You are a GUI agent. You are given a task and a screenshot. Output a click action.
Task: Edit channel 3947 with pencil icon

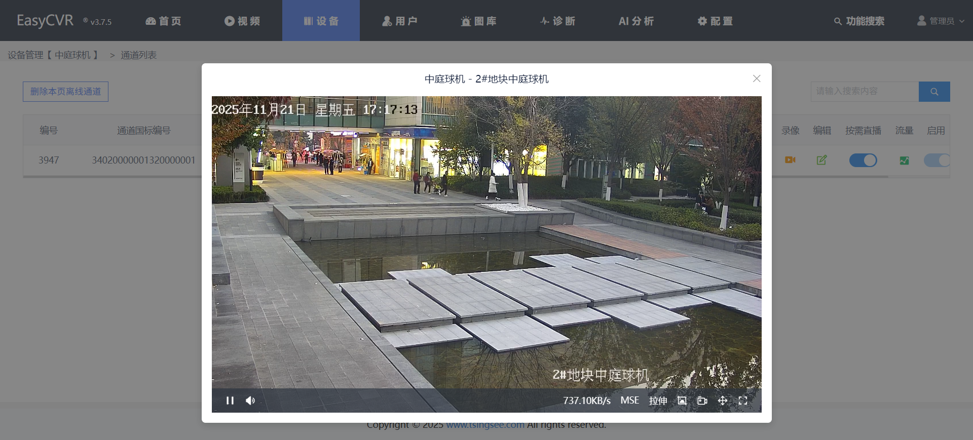click(x=821, y=160)
